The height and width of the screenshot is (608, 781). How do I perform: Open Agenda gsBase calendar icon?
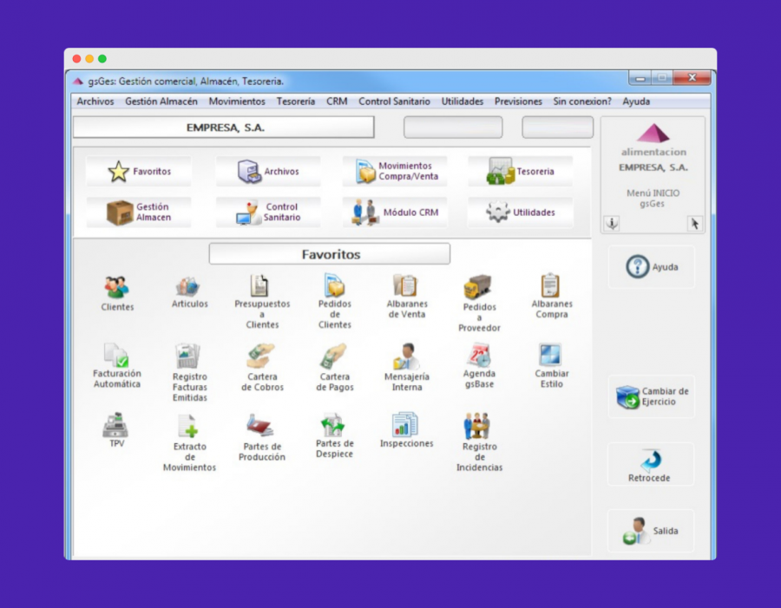pos(479,367)
